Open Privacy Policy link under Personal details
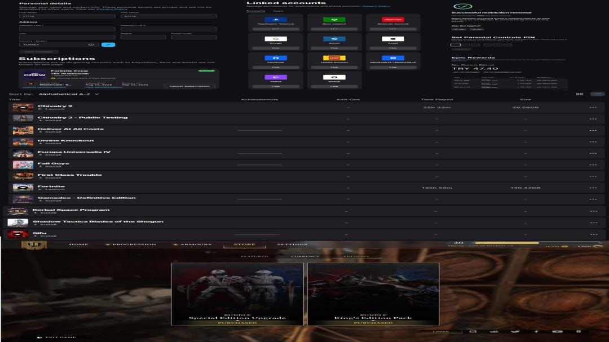The image size is (609, 342). tap(112, 9)
